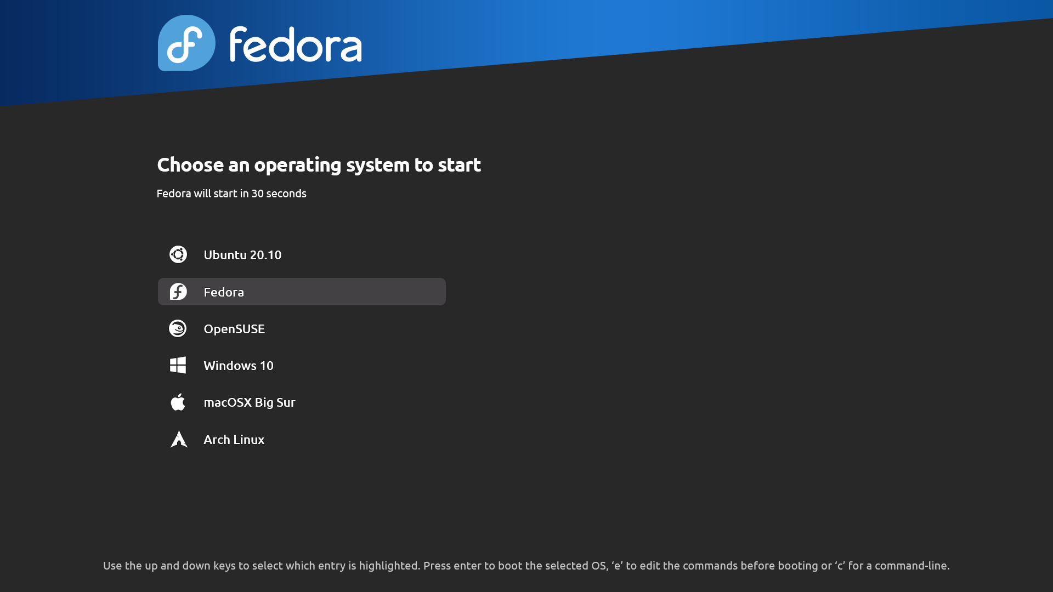Click the OpenSUSE chameleon icon
The height and width of the screenshot is (592, 1053).
click(178, 328)
